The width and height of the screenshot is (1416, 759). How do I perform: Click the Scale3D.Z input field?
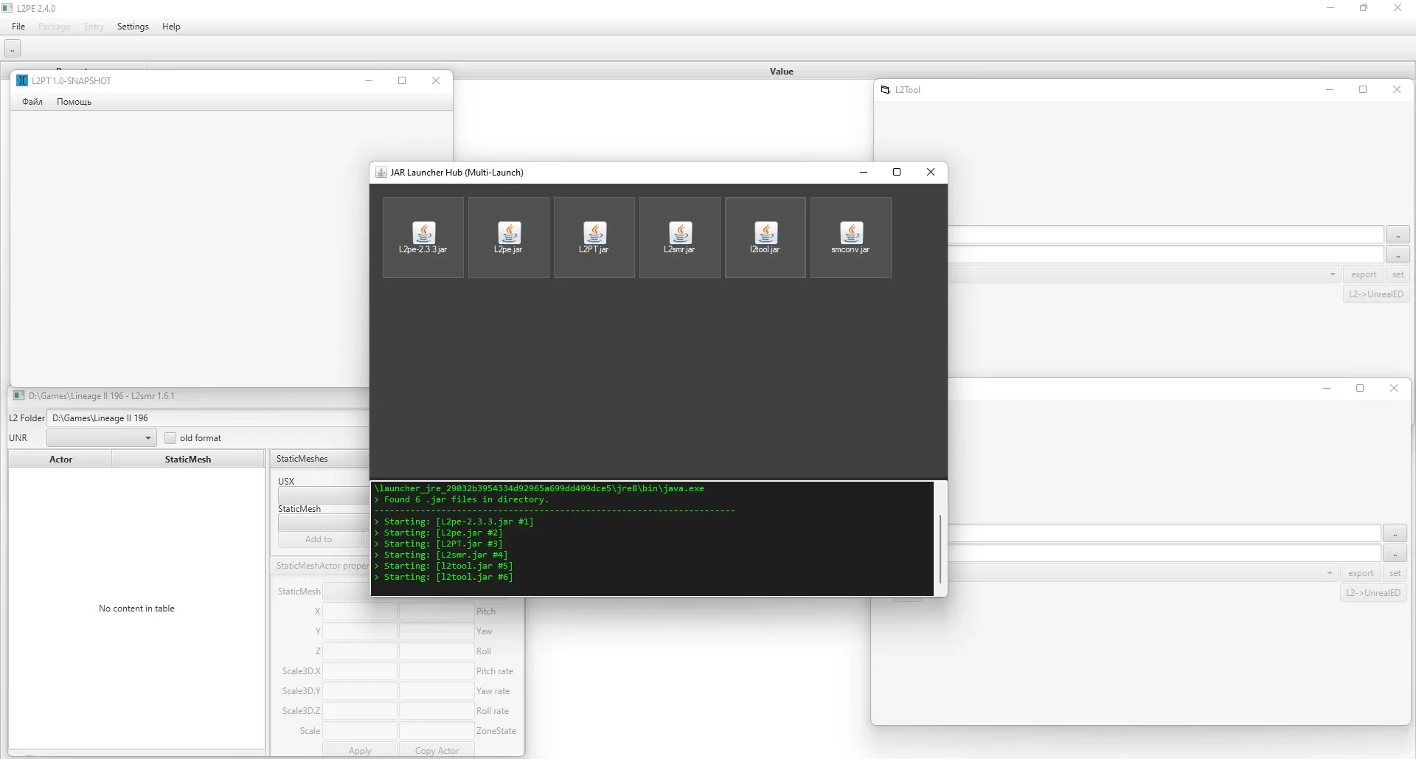point(360,711)
